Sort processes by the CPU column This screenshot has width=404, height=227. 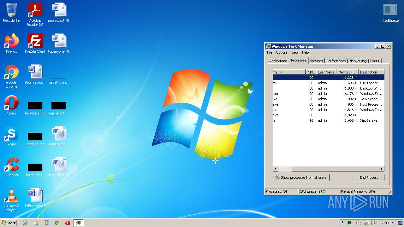click(x=311, y=72)
